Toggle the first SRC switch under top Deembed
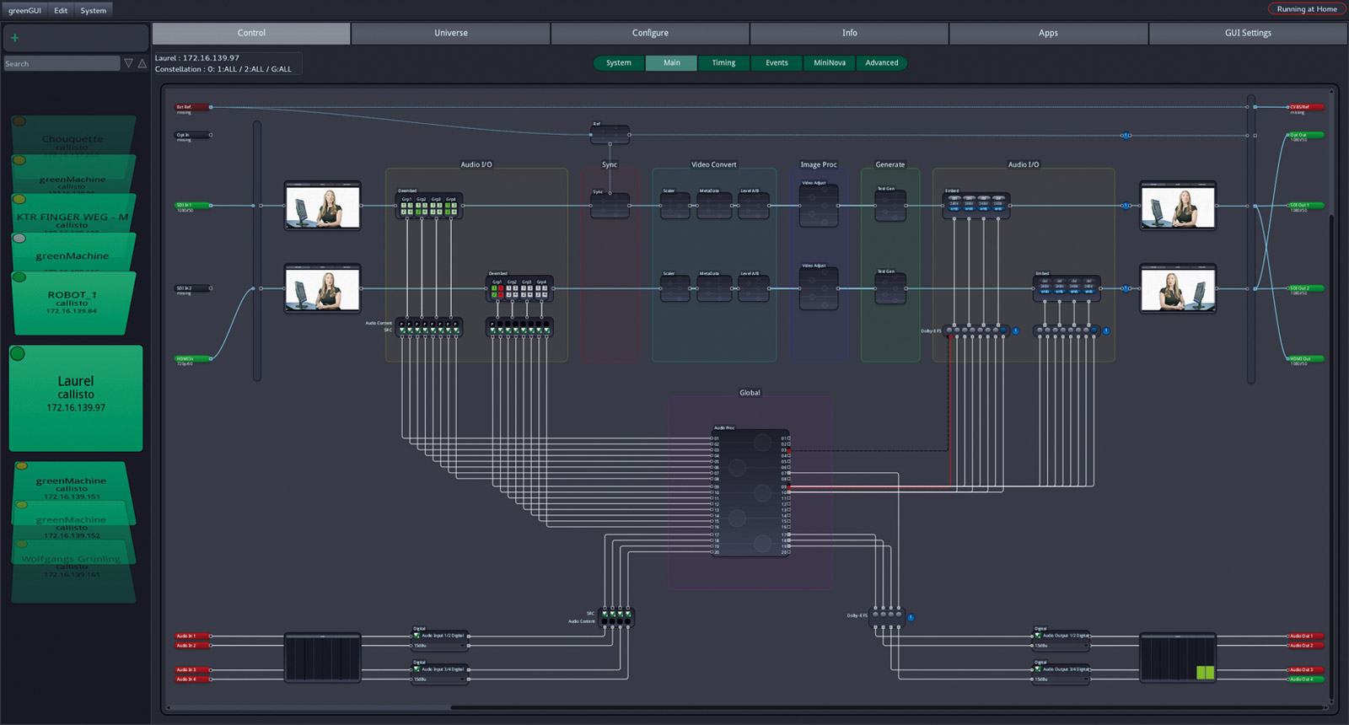Screen dimensions: 1349x725 pyautogui.click(x=403, y=330)
